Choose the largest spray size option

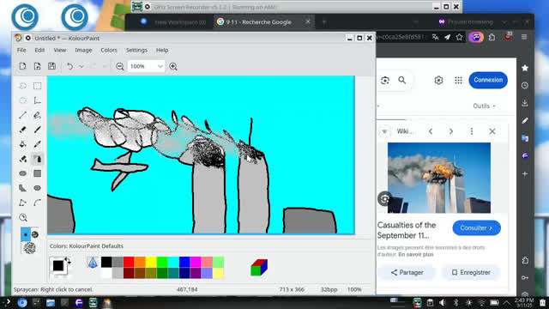(x=30, y=248)
